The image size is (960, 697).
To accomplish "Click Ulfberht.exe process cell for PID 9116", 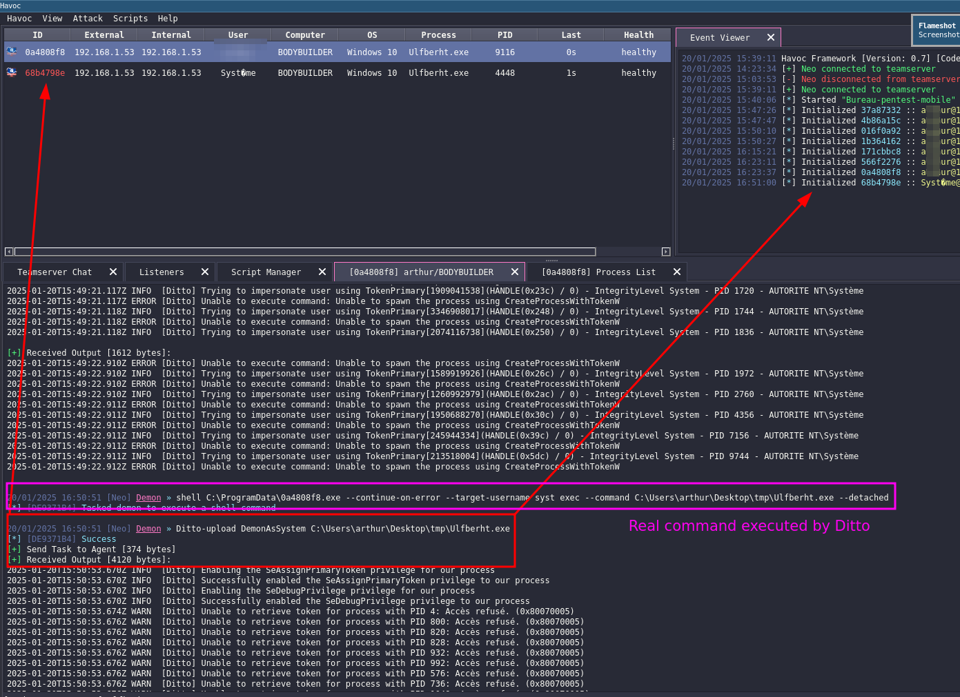I will (x=439, y=52).
